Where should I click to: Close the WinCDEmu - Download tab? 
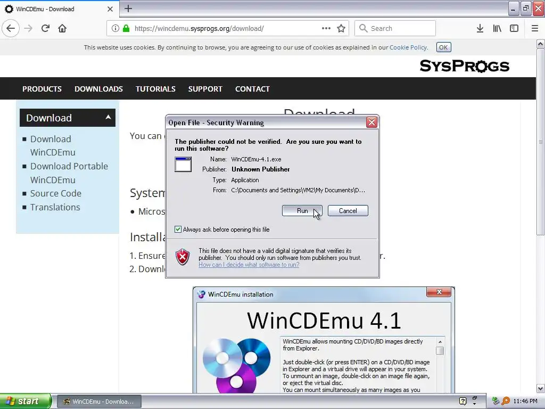click(110, 9)
